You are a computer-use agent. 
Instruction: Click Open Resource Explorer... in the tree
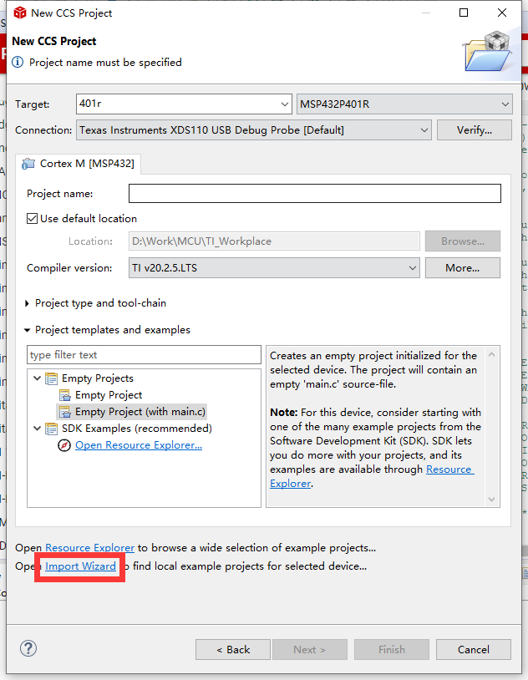coord(139,445)
